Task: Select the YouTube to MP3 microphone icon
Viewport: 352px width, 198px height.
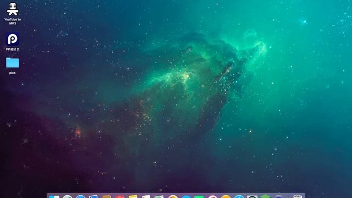Action: (13, 9)
